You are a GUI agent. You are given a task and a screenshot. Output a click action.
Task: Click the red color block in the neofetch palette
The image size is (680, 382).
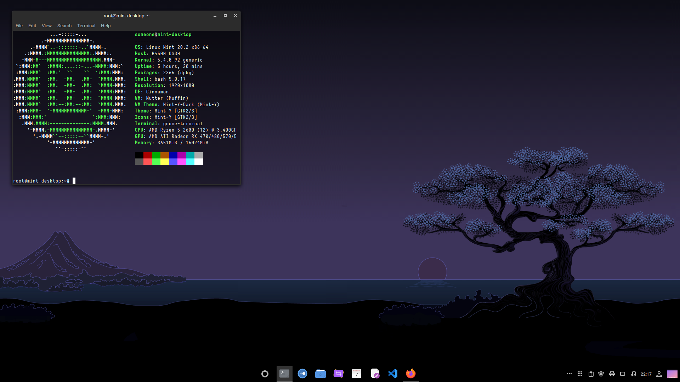point(148,155)
